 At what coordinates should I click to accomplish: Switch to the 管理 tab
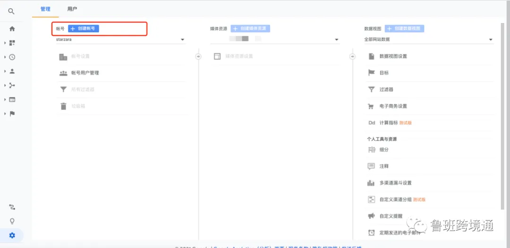[45, 9]
